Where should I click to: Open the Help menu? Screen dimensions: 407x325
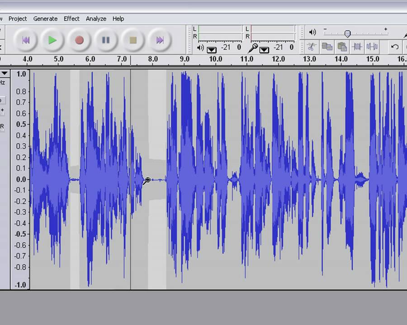click(x=118, y=19)
